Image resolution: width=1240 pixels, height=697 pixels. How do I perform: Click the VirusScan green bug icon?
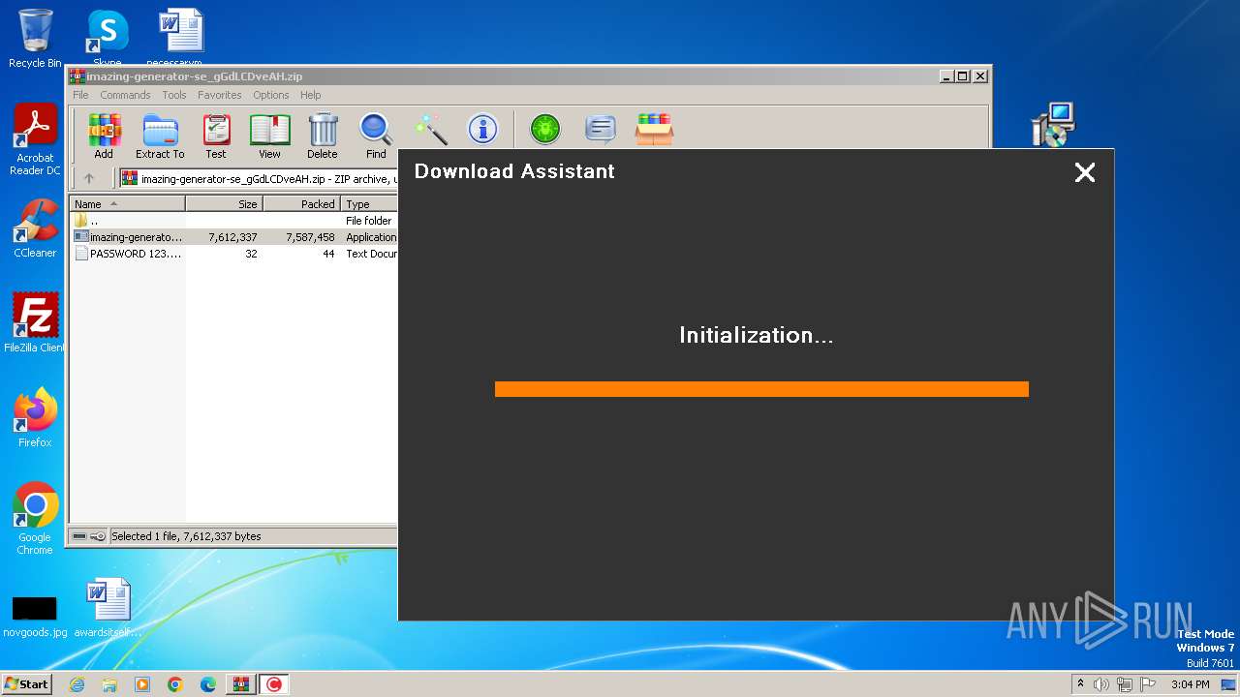pos(545,129)
